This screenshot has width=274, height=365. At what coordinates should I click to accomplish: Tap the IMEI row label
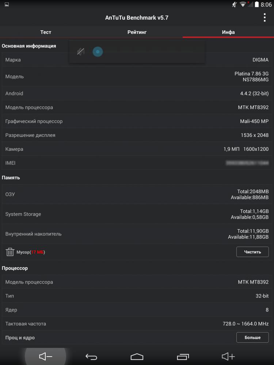[x=10, y=163]
